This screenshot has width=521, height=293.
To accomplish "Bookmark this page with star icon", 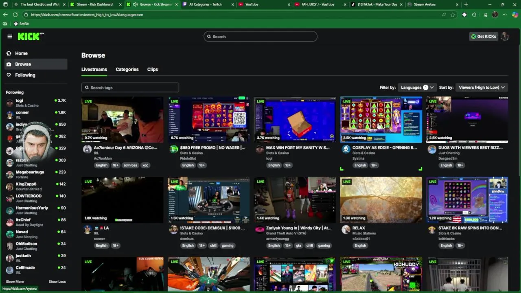I will pyautogui.click(x=453, y=15).
